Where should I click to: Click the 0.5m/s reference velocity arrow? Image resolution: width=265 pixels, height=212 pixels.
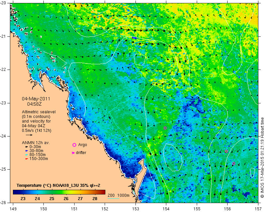point(29,135)
